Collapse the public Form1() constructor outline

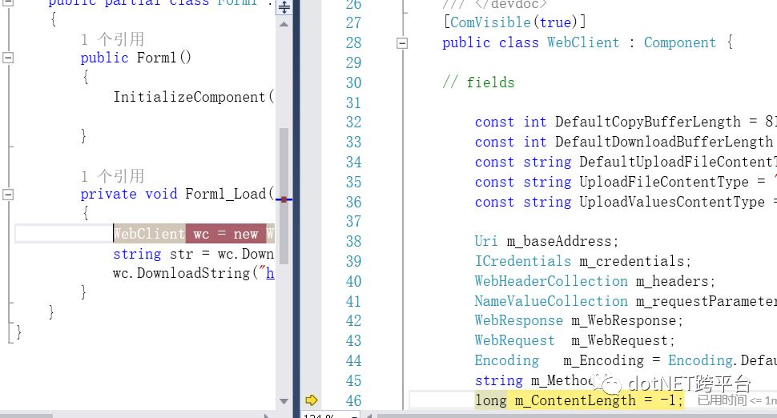point(8,58)
